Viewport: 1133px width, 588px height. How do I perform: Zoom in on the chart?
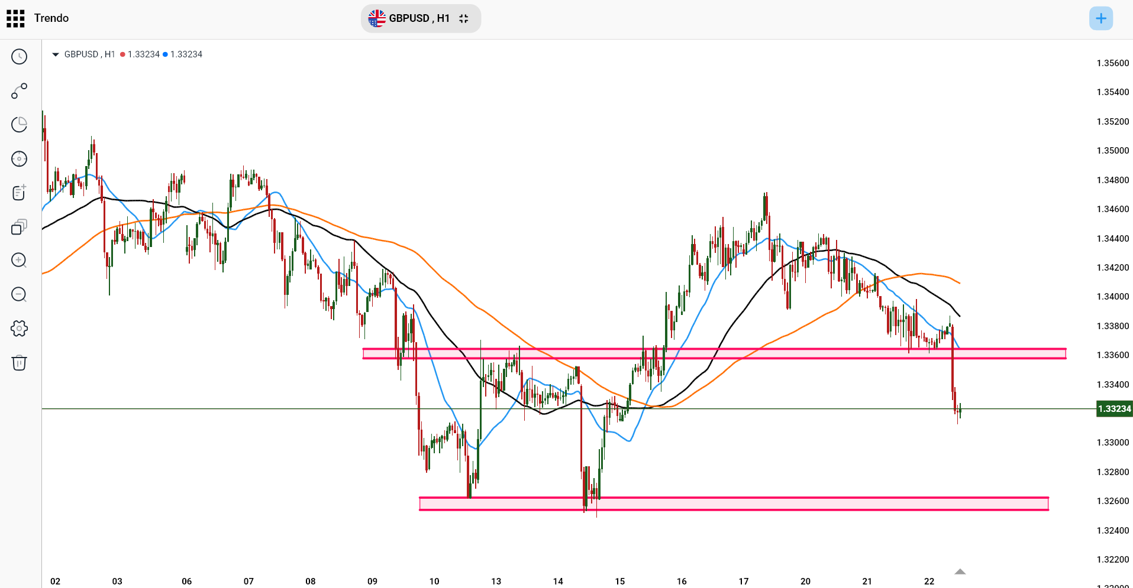[x=19, y=261]
